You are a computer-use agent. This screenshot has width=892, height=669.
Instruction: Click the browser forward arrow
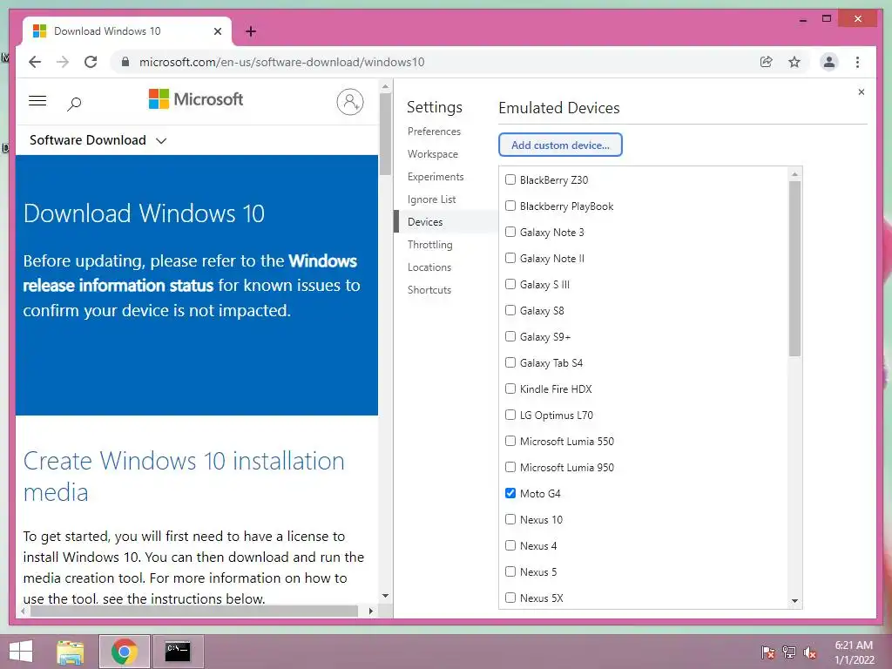tap(63, 62)
